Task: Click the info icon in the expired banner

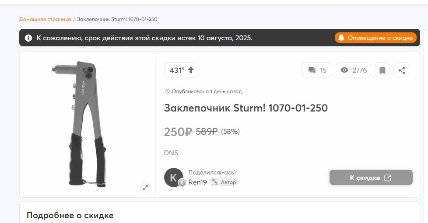Action: (x=28, y=38)
